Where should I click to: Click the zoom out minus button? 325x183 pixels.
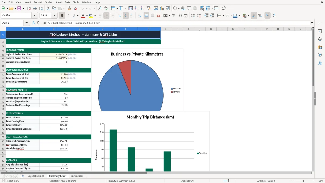tap(292, 181)
